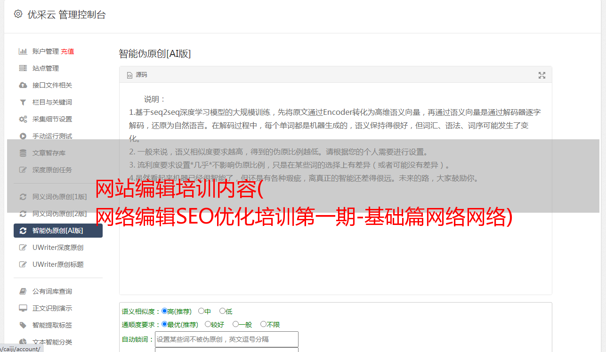Click the edit icon for UWriter深度原创

coord(23,248)
